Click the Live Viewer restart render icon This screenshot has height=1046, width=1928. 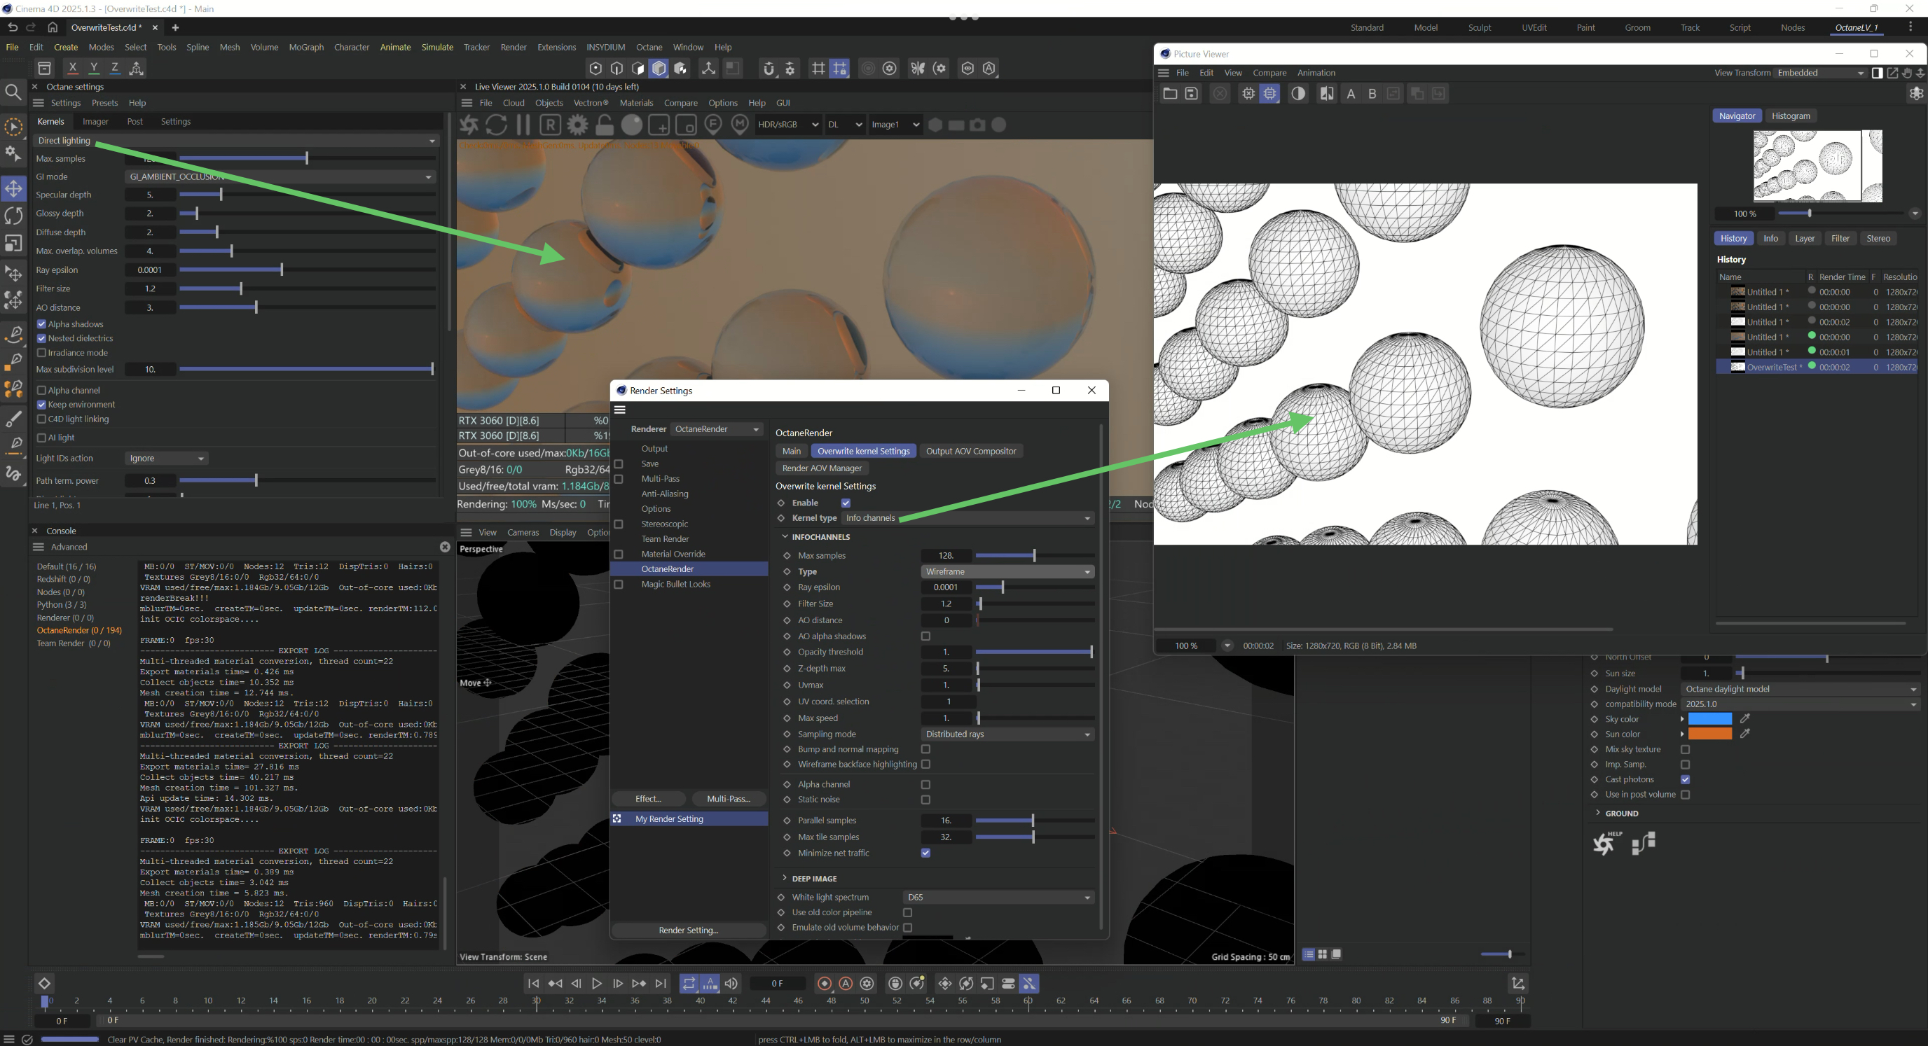(496, 125)
